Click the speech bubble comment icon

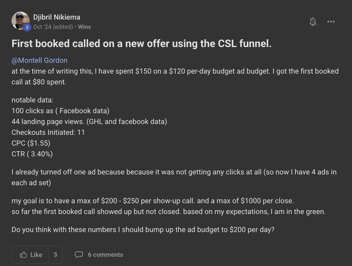pyautogui.click(x=79, y=255)
